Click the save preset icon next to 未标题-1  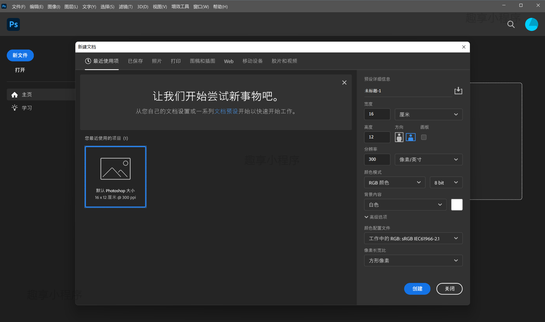tap(458, 91)
